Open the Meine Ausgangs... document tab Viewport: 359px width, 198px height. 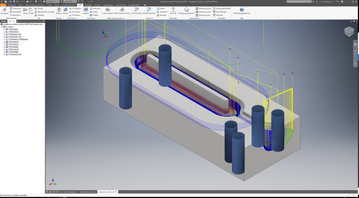click(x=70, y=192)
